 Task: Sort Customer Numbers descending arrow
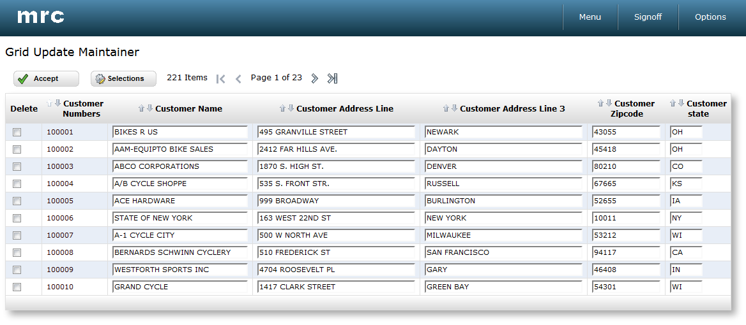tap(57, 103)
